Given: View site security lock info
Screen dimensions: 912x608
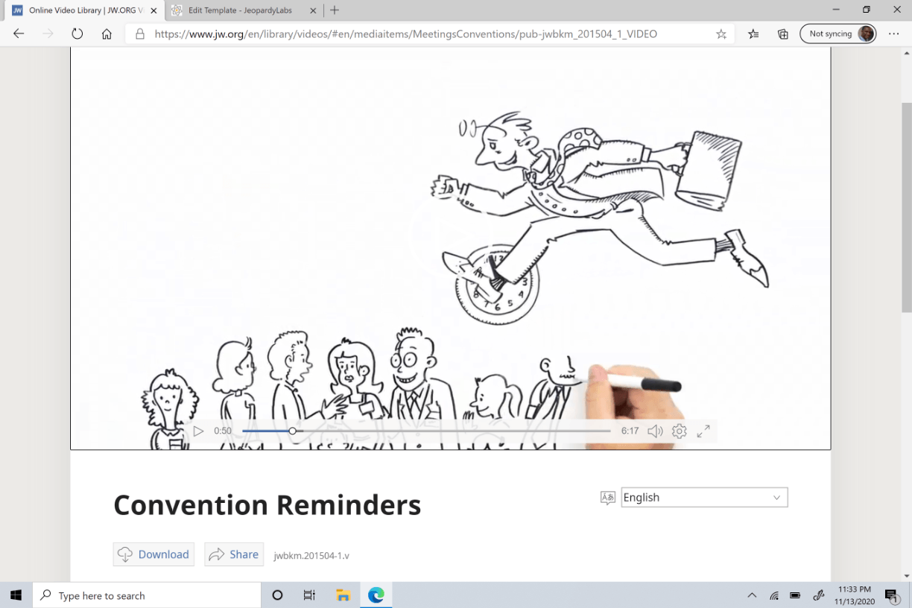Looking at the screenshot, I should pyautogui.click(x=140, y=34).
